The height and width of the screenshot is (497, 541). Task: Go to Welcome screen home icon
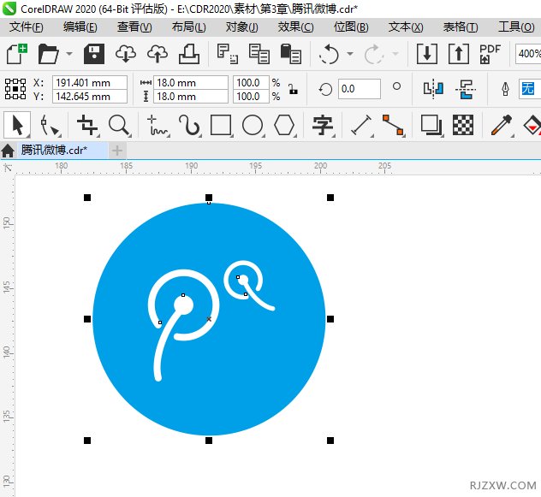coord(8,151)
